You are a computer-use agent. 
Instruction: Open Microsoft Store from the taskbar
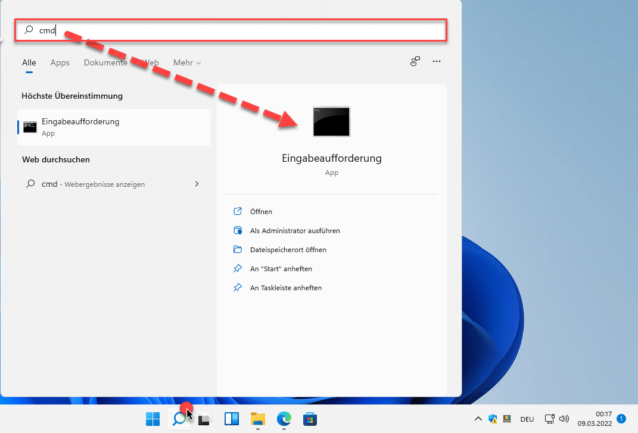pyautogui.click(x=310, y=419)
